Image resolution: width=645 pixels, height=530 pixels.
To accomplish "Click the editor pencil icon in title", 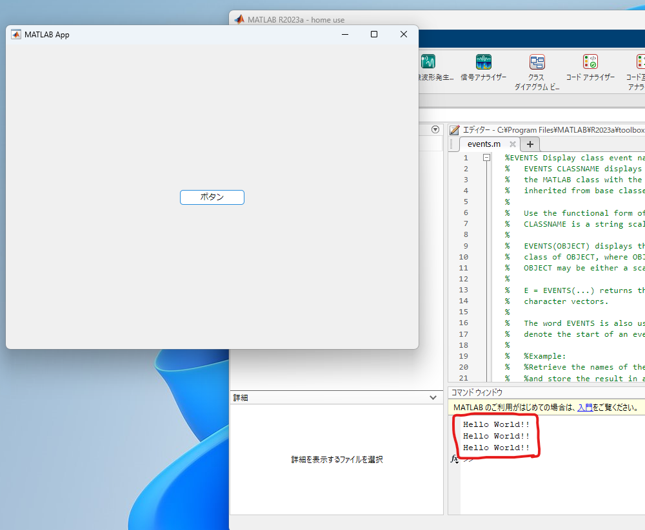I will 454,130.
